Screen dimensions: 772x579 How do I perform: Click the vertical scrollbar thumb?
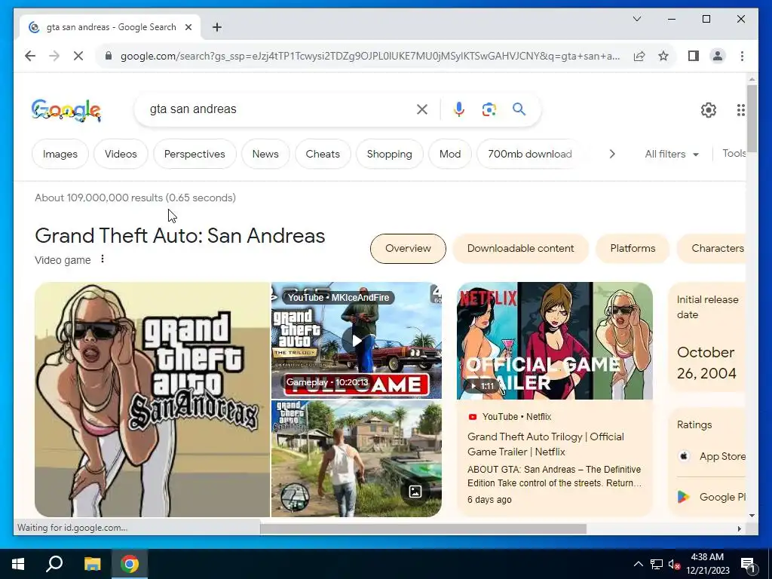pyautogui.click(x=752, y=118)
